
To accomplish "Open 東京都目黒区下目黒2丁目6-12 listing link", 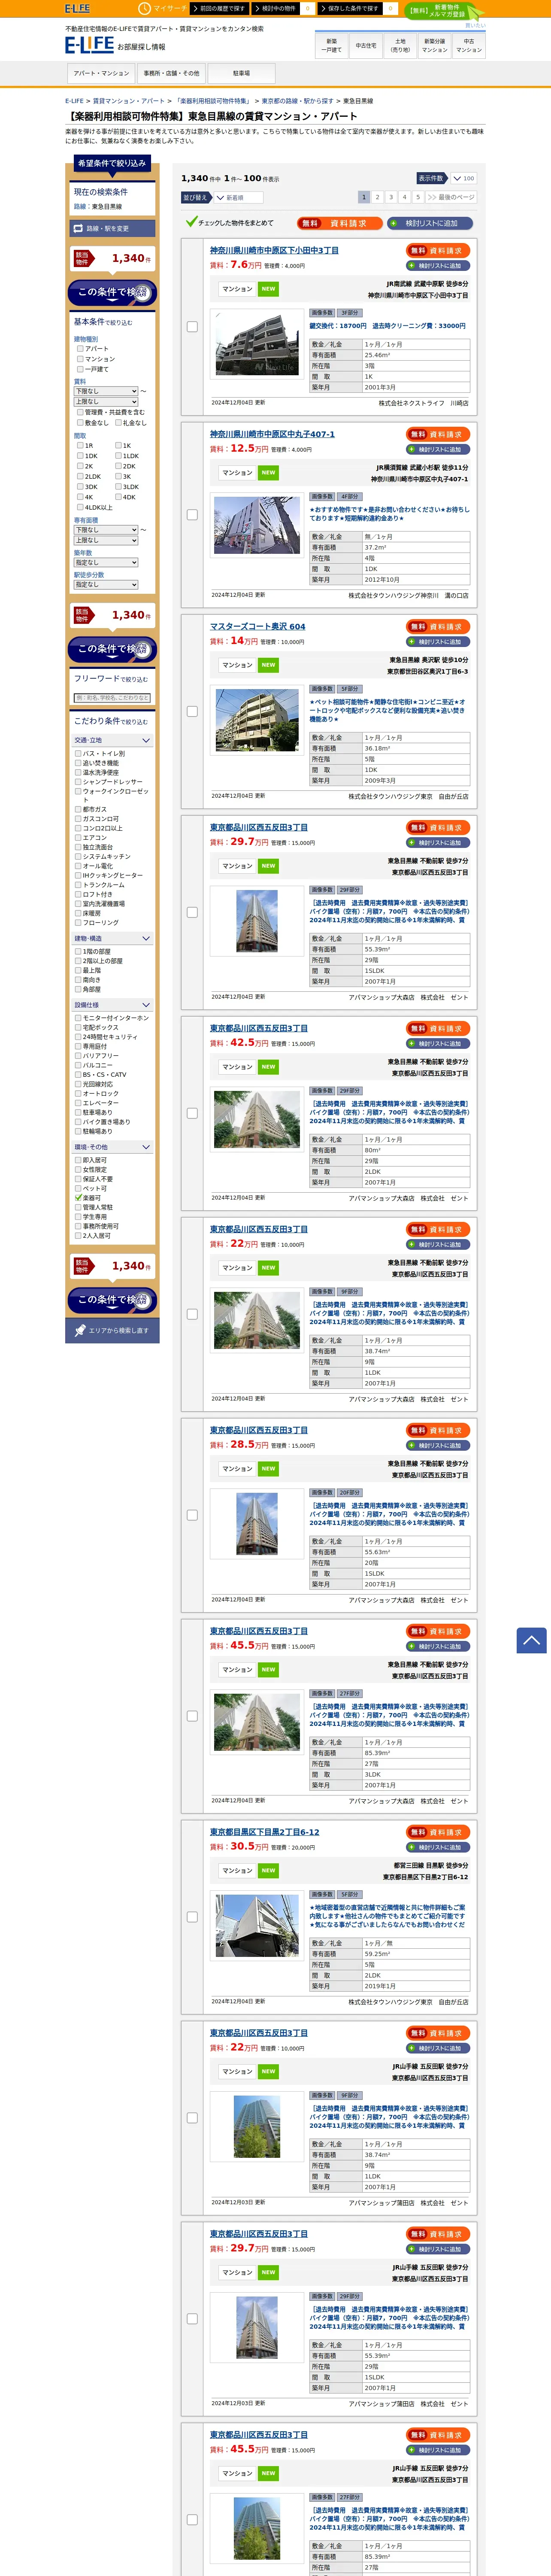I will point(265,1832).
